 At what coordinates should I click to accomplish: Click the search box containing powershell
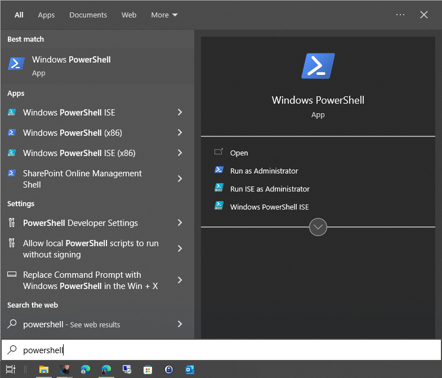(221, 350)
